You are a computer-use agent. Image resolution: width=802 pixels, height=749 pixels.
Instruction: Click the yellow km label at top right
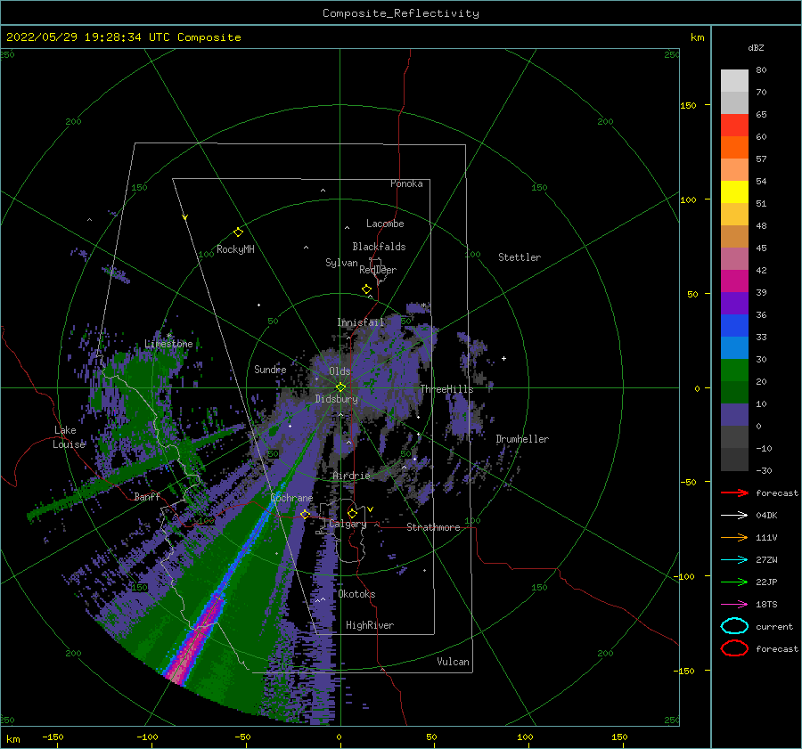(697, 37)
